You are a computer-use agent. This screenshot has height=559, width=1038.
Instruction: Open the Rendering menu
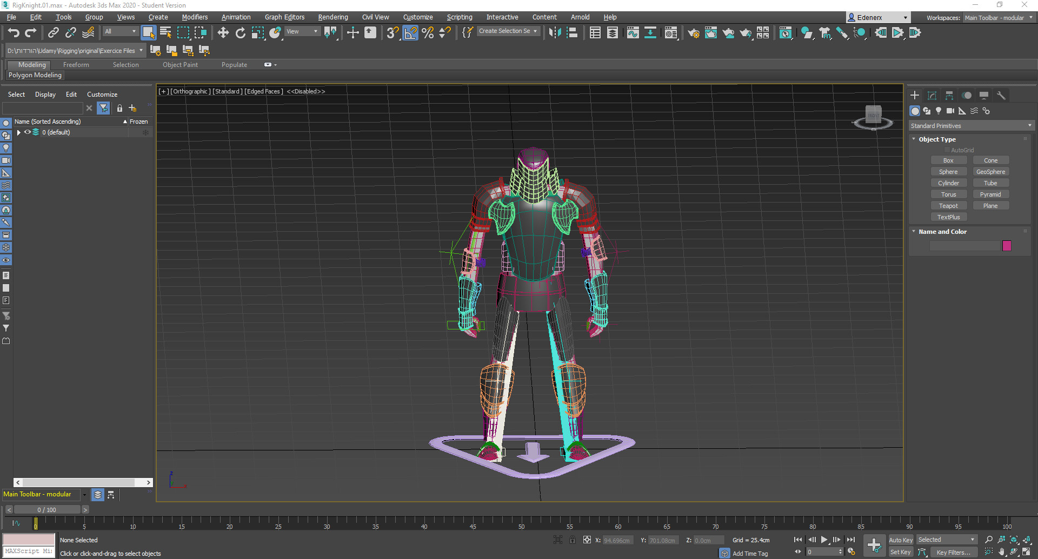tap(332, 17)
